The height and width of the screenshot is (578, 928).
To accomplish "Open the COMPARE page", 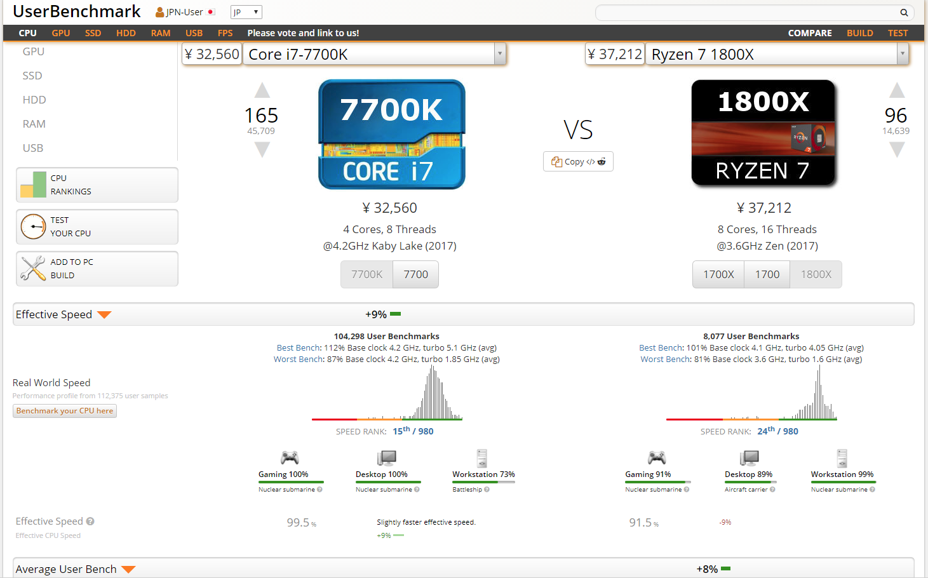I will click(810, 33).
